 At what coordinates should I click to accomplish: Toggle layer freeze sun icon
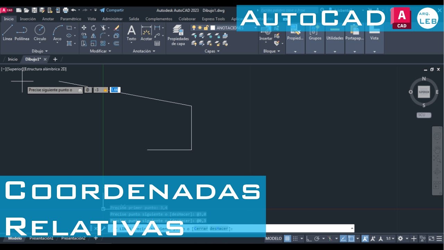(x=200, y=28)
